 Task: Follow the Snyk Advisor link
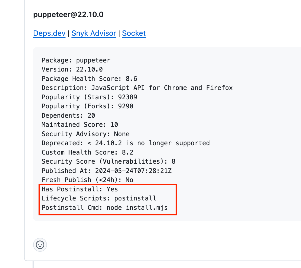(x=94, y=33)
